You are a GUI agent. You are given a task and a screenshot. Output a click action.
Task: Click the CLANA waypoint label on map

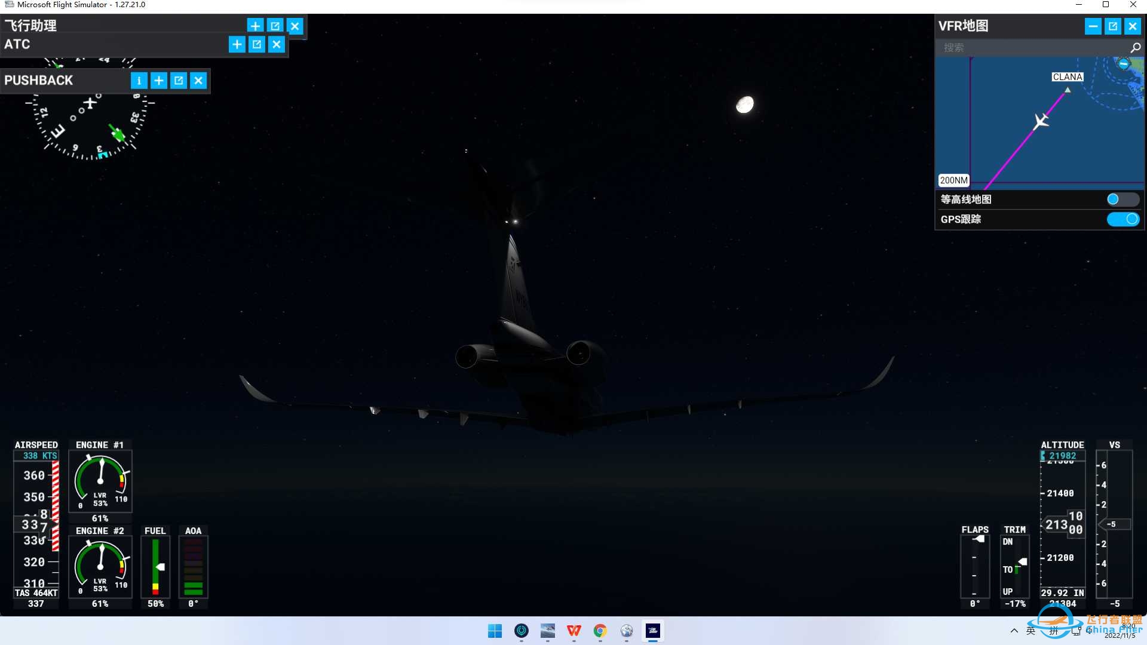click(1067, 77)
